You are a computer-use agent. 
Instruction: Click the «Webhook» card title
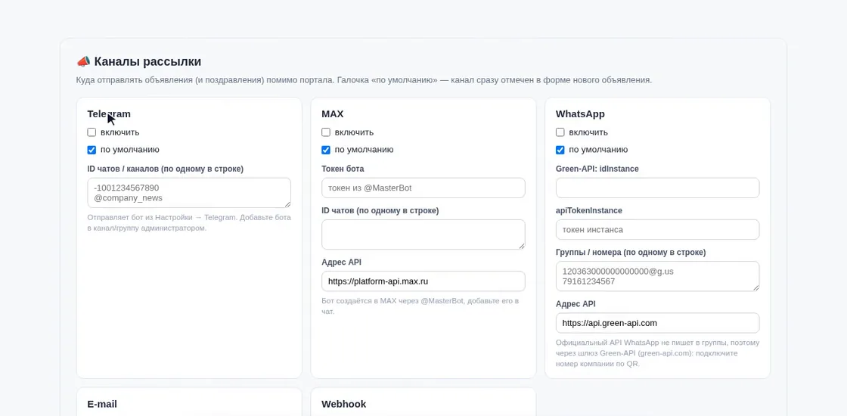pos(343,404)
